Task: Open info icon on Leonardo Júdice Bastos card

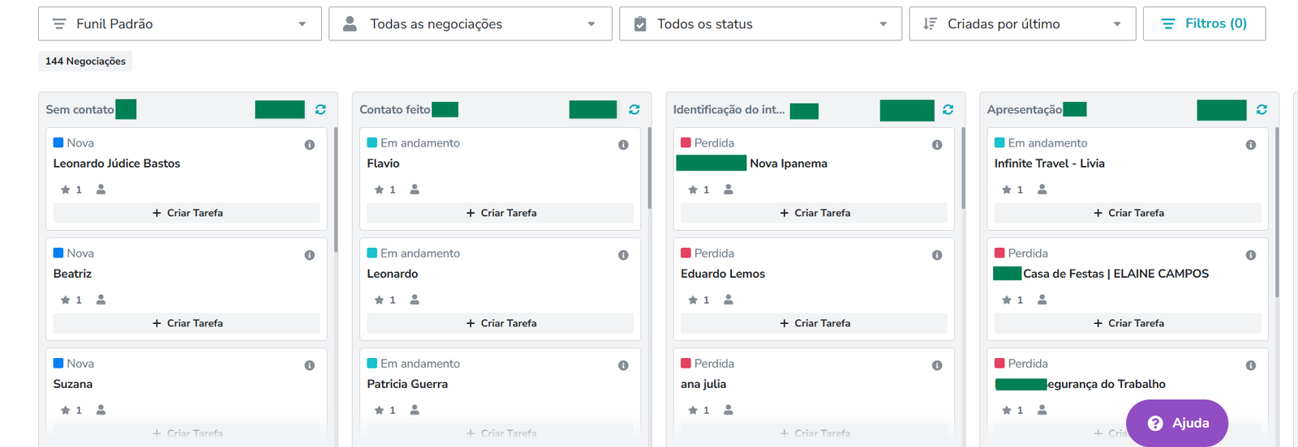Action: pos(309,145)
